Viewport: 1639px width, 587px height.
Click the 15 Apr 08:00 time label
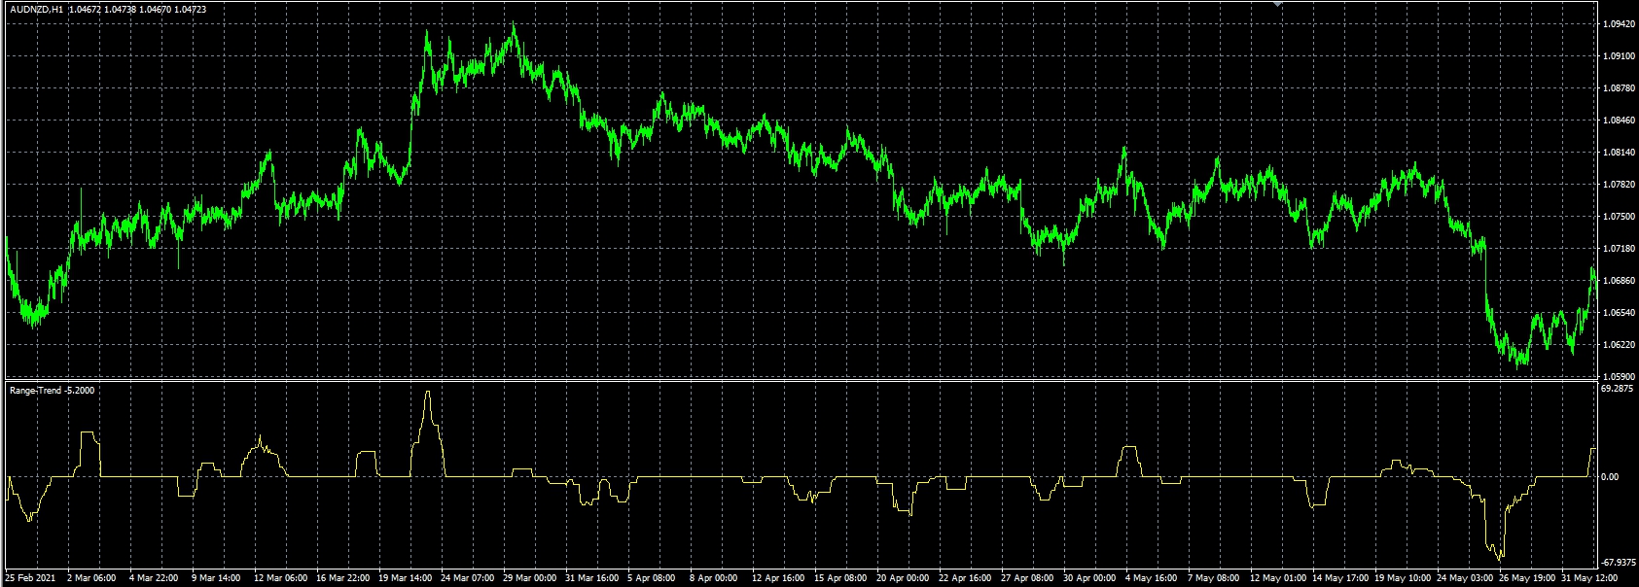[x=842, y=578]
